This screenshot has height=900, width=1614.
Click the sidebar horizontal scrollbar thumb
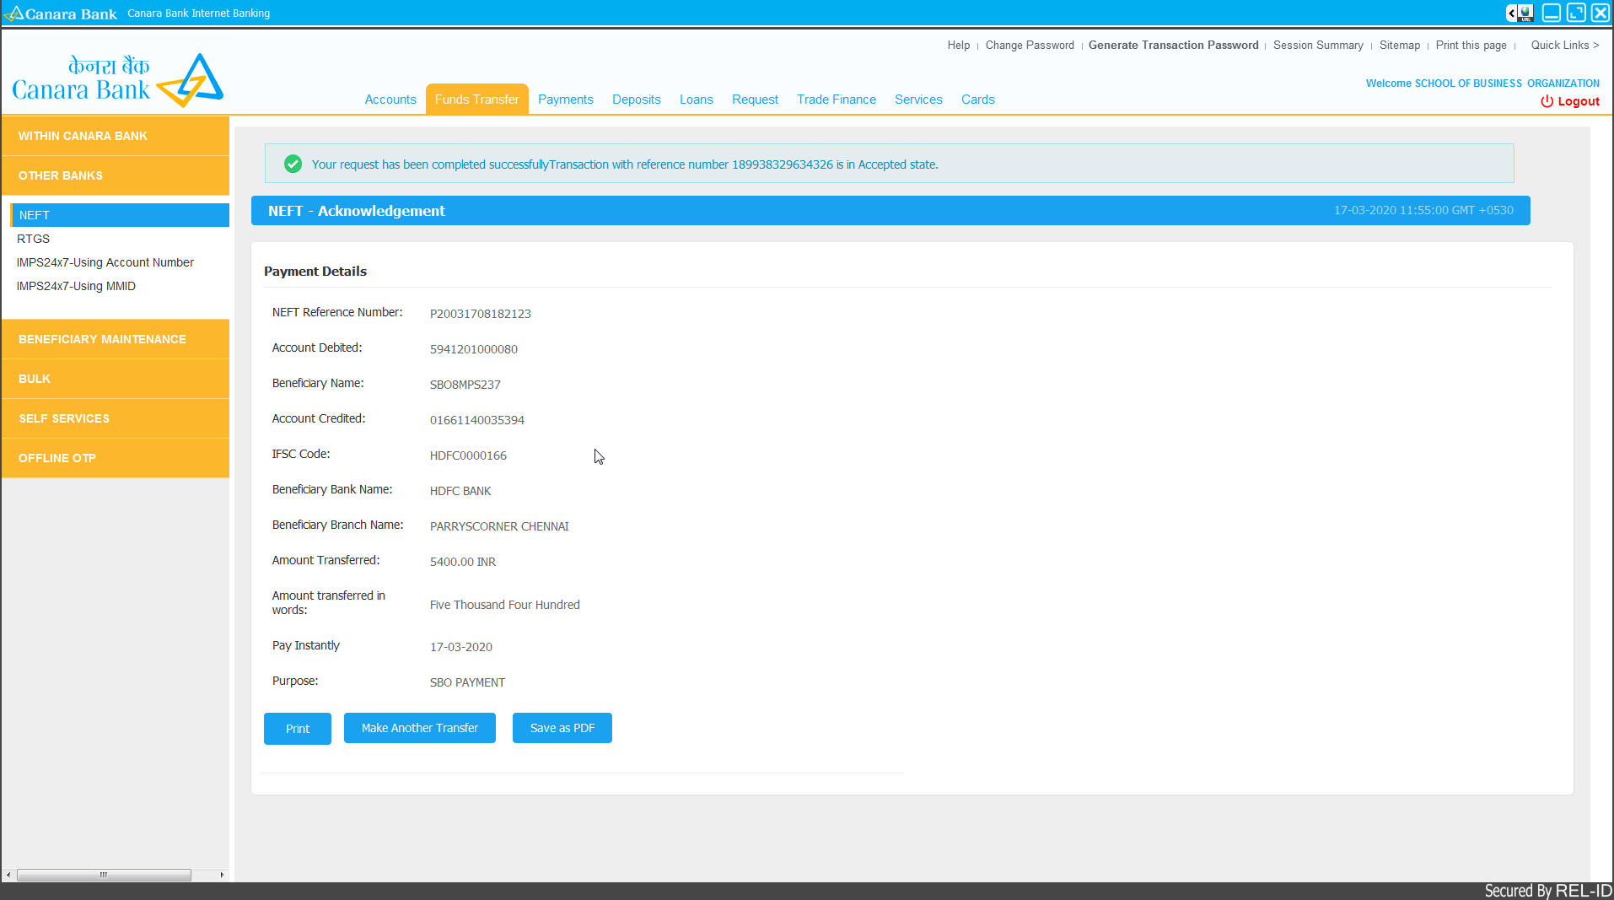coord(104,876)
